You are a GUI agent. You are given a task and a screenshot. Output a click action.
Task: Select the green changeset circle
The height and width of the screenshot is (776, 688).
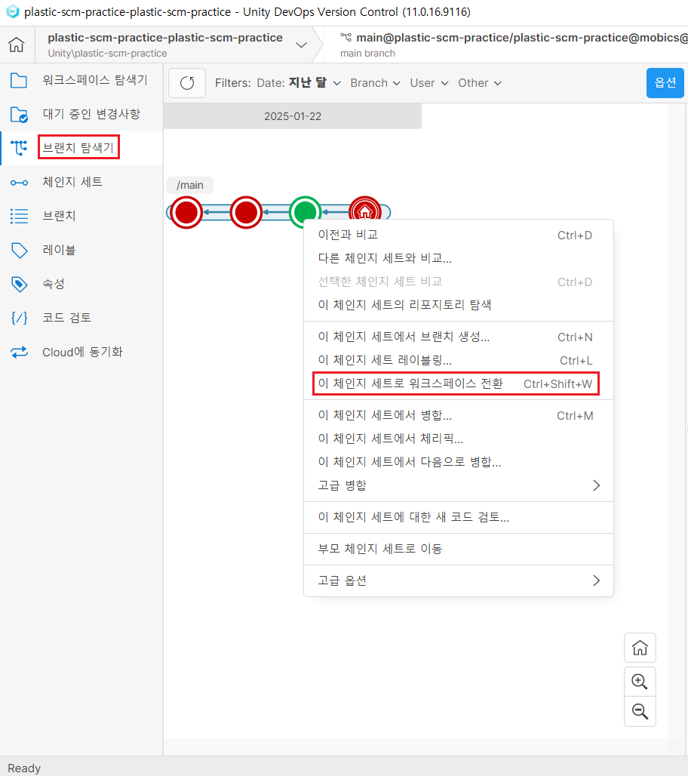306,212
